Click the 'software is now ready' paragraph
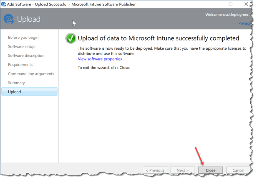257x180 pixels. pyautogui.click(x=162, y=51)
